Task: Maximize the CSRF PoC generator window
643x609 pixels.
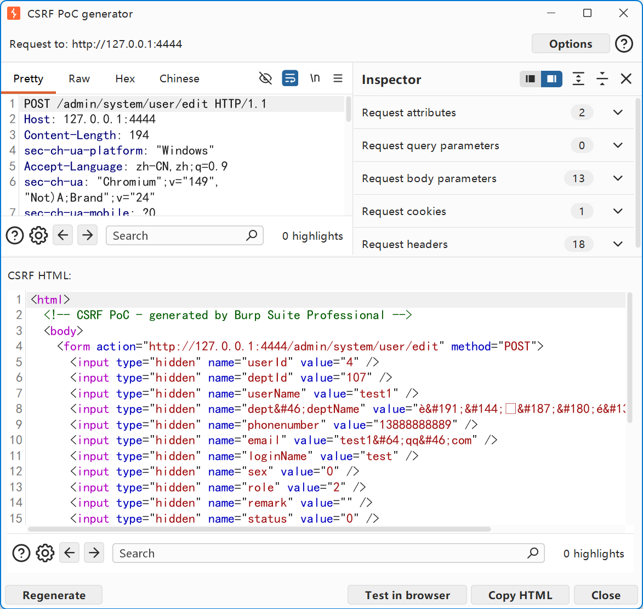Action: click(587, 13)
